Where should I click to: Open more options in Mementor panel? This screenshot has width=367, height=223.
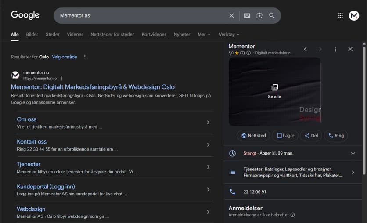pos(335,49)
